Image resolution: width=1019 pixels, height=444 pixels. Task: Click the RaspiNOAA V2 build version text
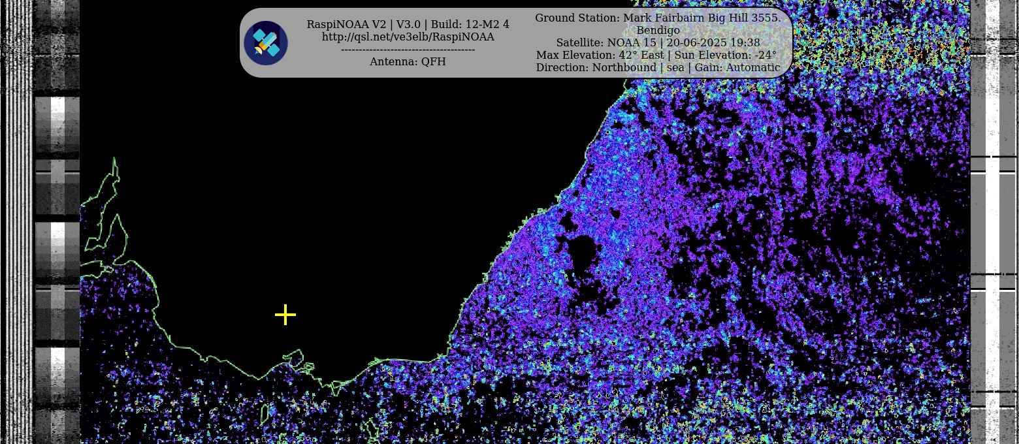point(408,25)
